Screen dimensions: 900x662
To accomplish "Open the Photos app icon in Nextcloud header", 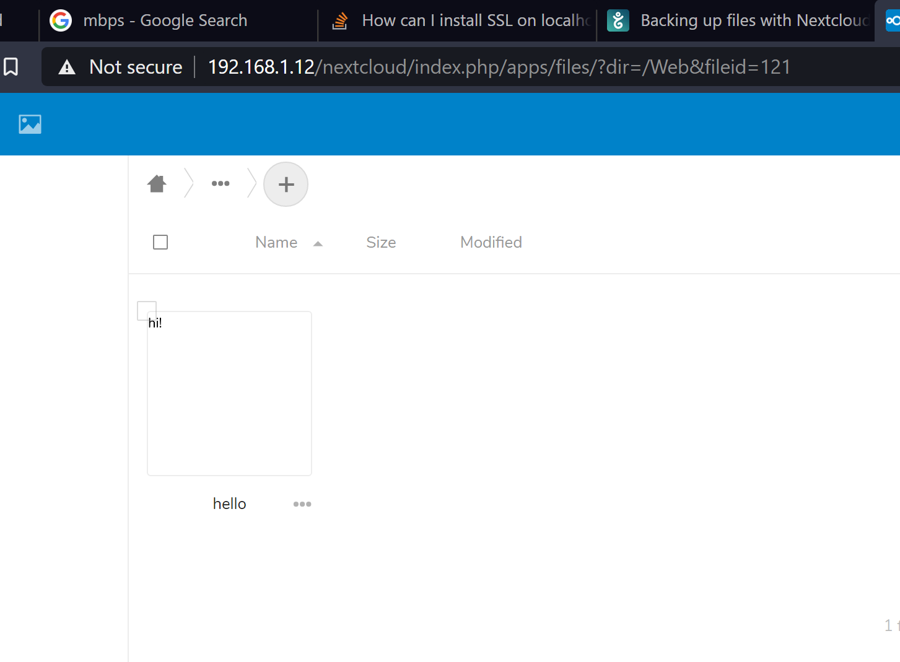I will click(30, 124).
